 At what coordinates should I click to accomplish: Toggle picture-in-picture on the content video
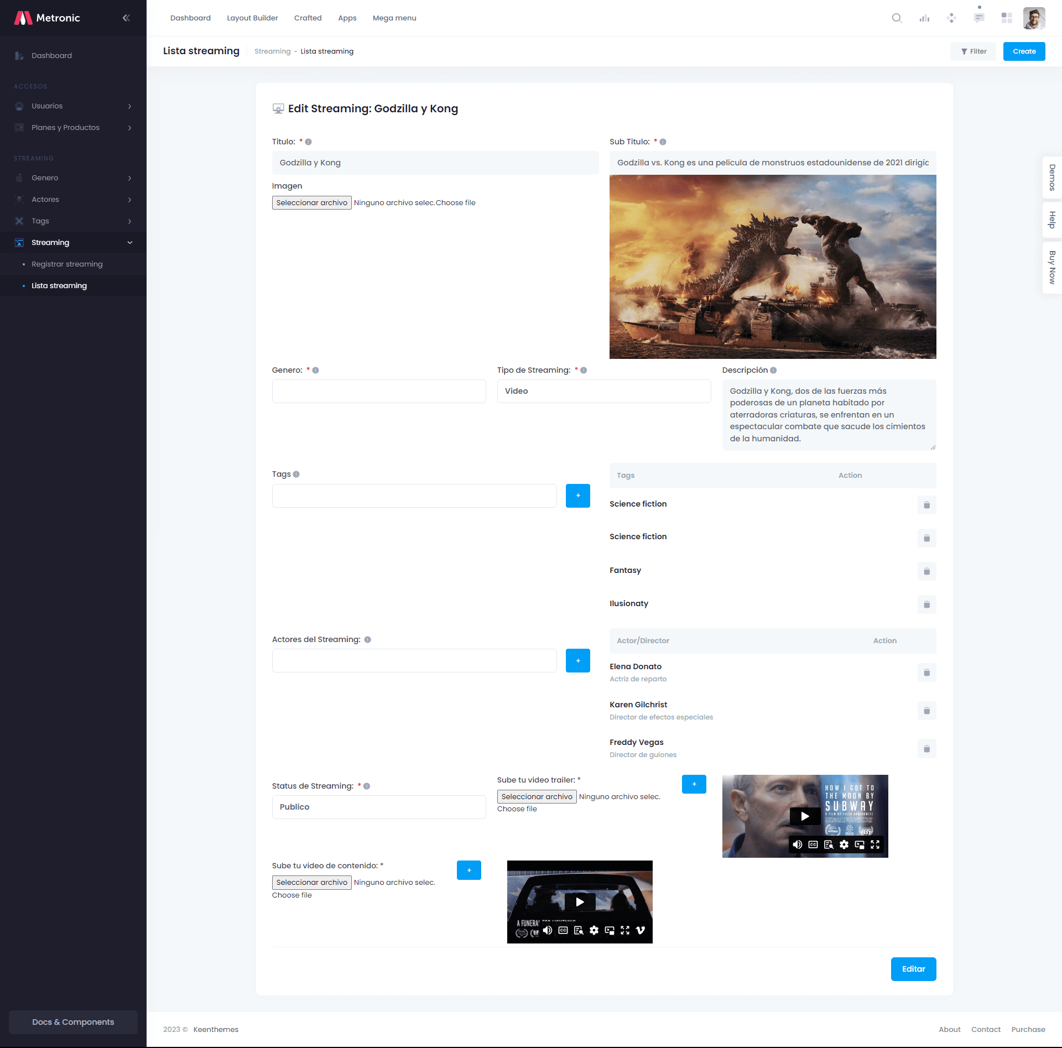pyautogui.click(x=610, y=930)
